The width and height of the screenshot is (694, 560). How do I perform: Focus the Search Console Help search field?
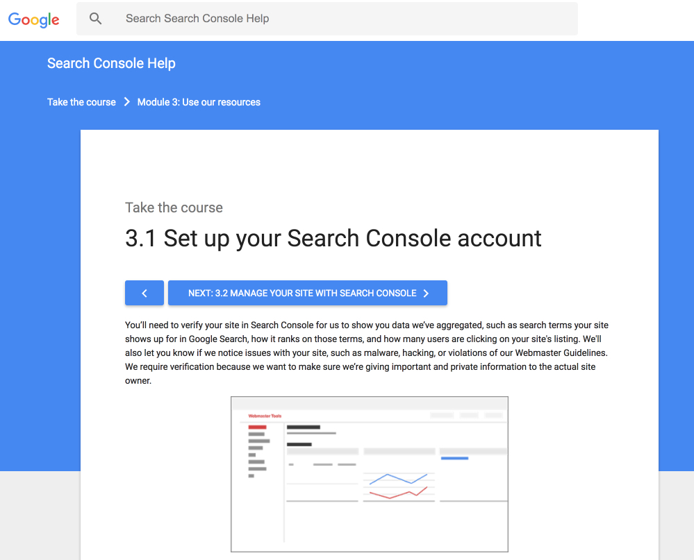pyautogui.click(x=327, y=19)
